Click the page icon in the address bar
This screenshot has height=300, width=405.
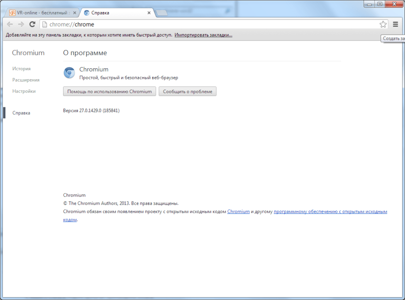tap(44, 24)
